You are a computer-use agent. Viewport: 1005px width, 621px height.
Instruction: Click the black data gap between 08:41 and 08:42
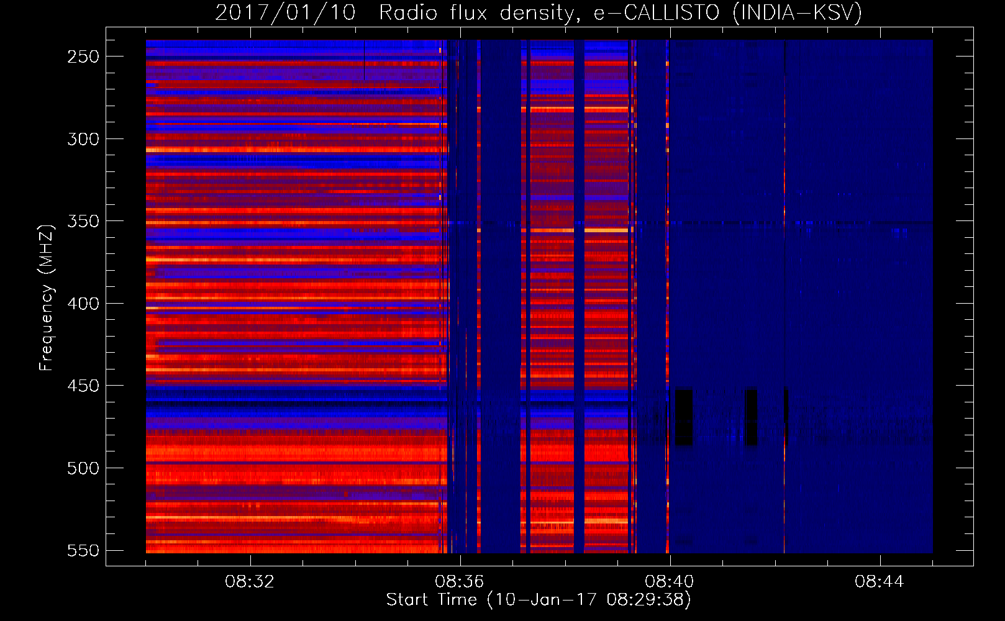tap(751, 417)
